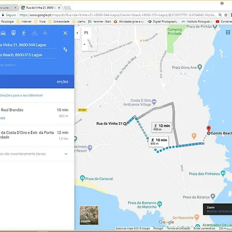The width and height of the screenshot is (232, 232).
Task: Open the Joelho bookmarks folder
Action: 79,22
